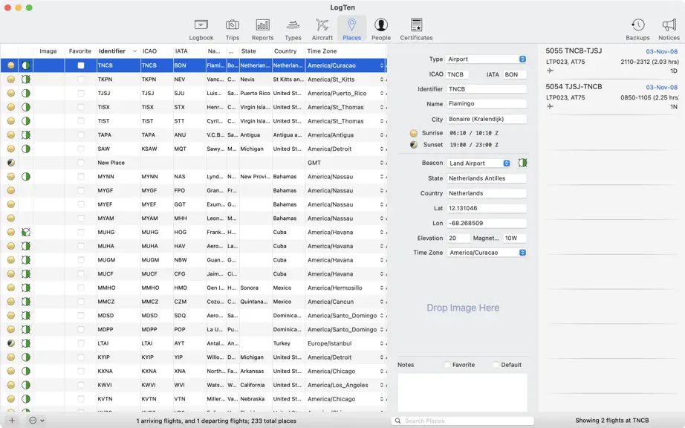Open time zone stepper in TNCB row
This screenshot has width=685, height=428.
[x=381, y=65]
